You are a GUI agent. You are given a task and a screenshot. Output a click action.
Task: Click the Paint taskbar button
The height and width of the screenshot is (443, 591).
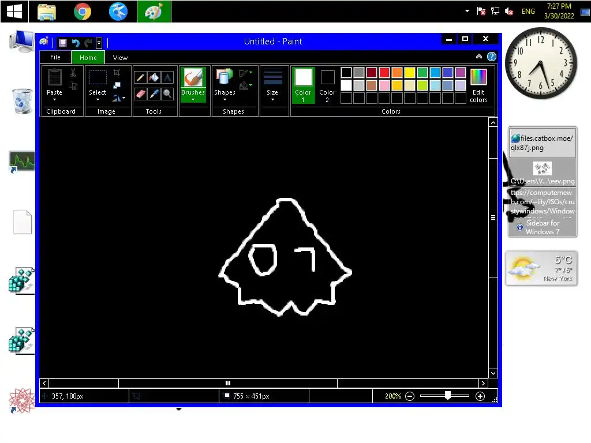[x=154, y=12]
